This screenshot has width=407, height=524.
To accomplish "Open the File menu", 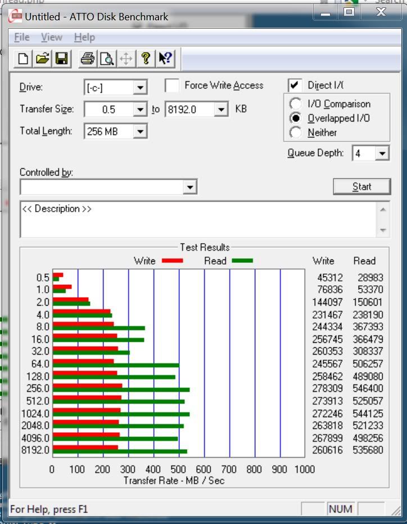I will [22, 37].
